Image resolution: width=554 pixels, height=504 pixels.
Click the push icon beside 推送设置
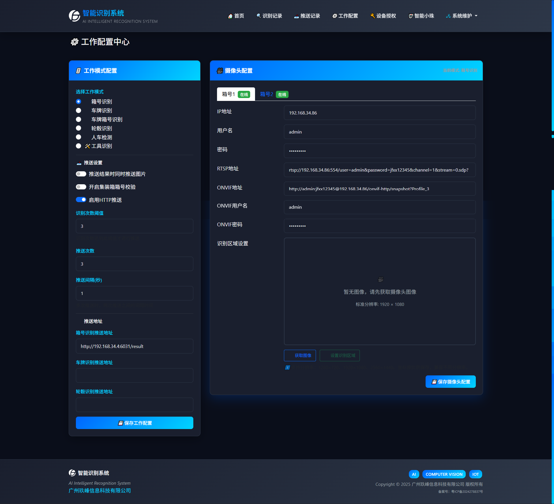coord(79,163)
